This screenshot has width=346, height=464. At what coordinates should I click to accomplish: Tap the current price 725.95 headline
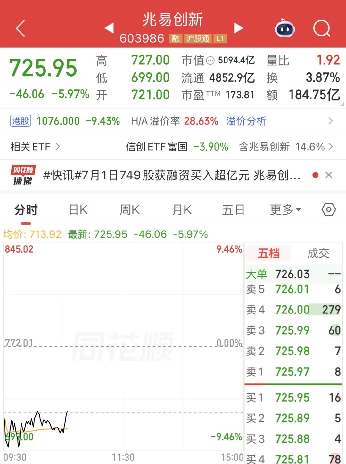43,68
